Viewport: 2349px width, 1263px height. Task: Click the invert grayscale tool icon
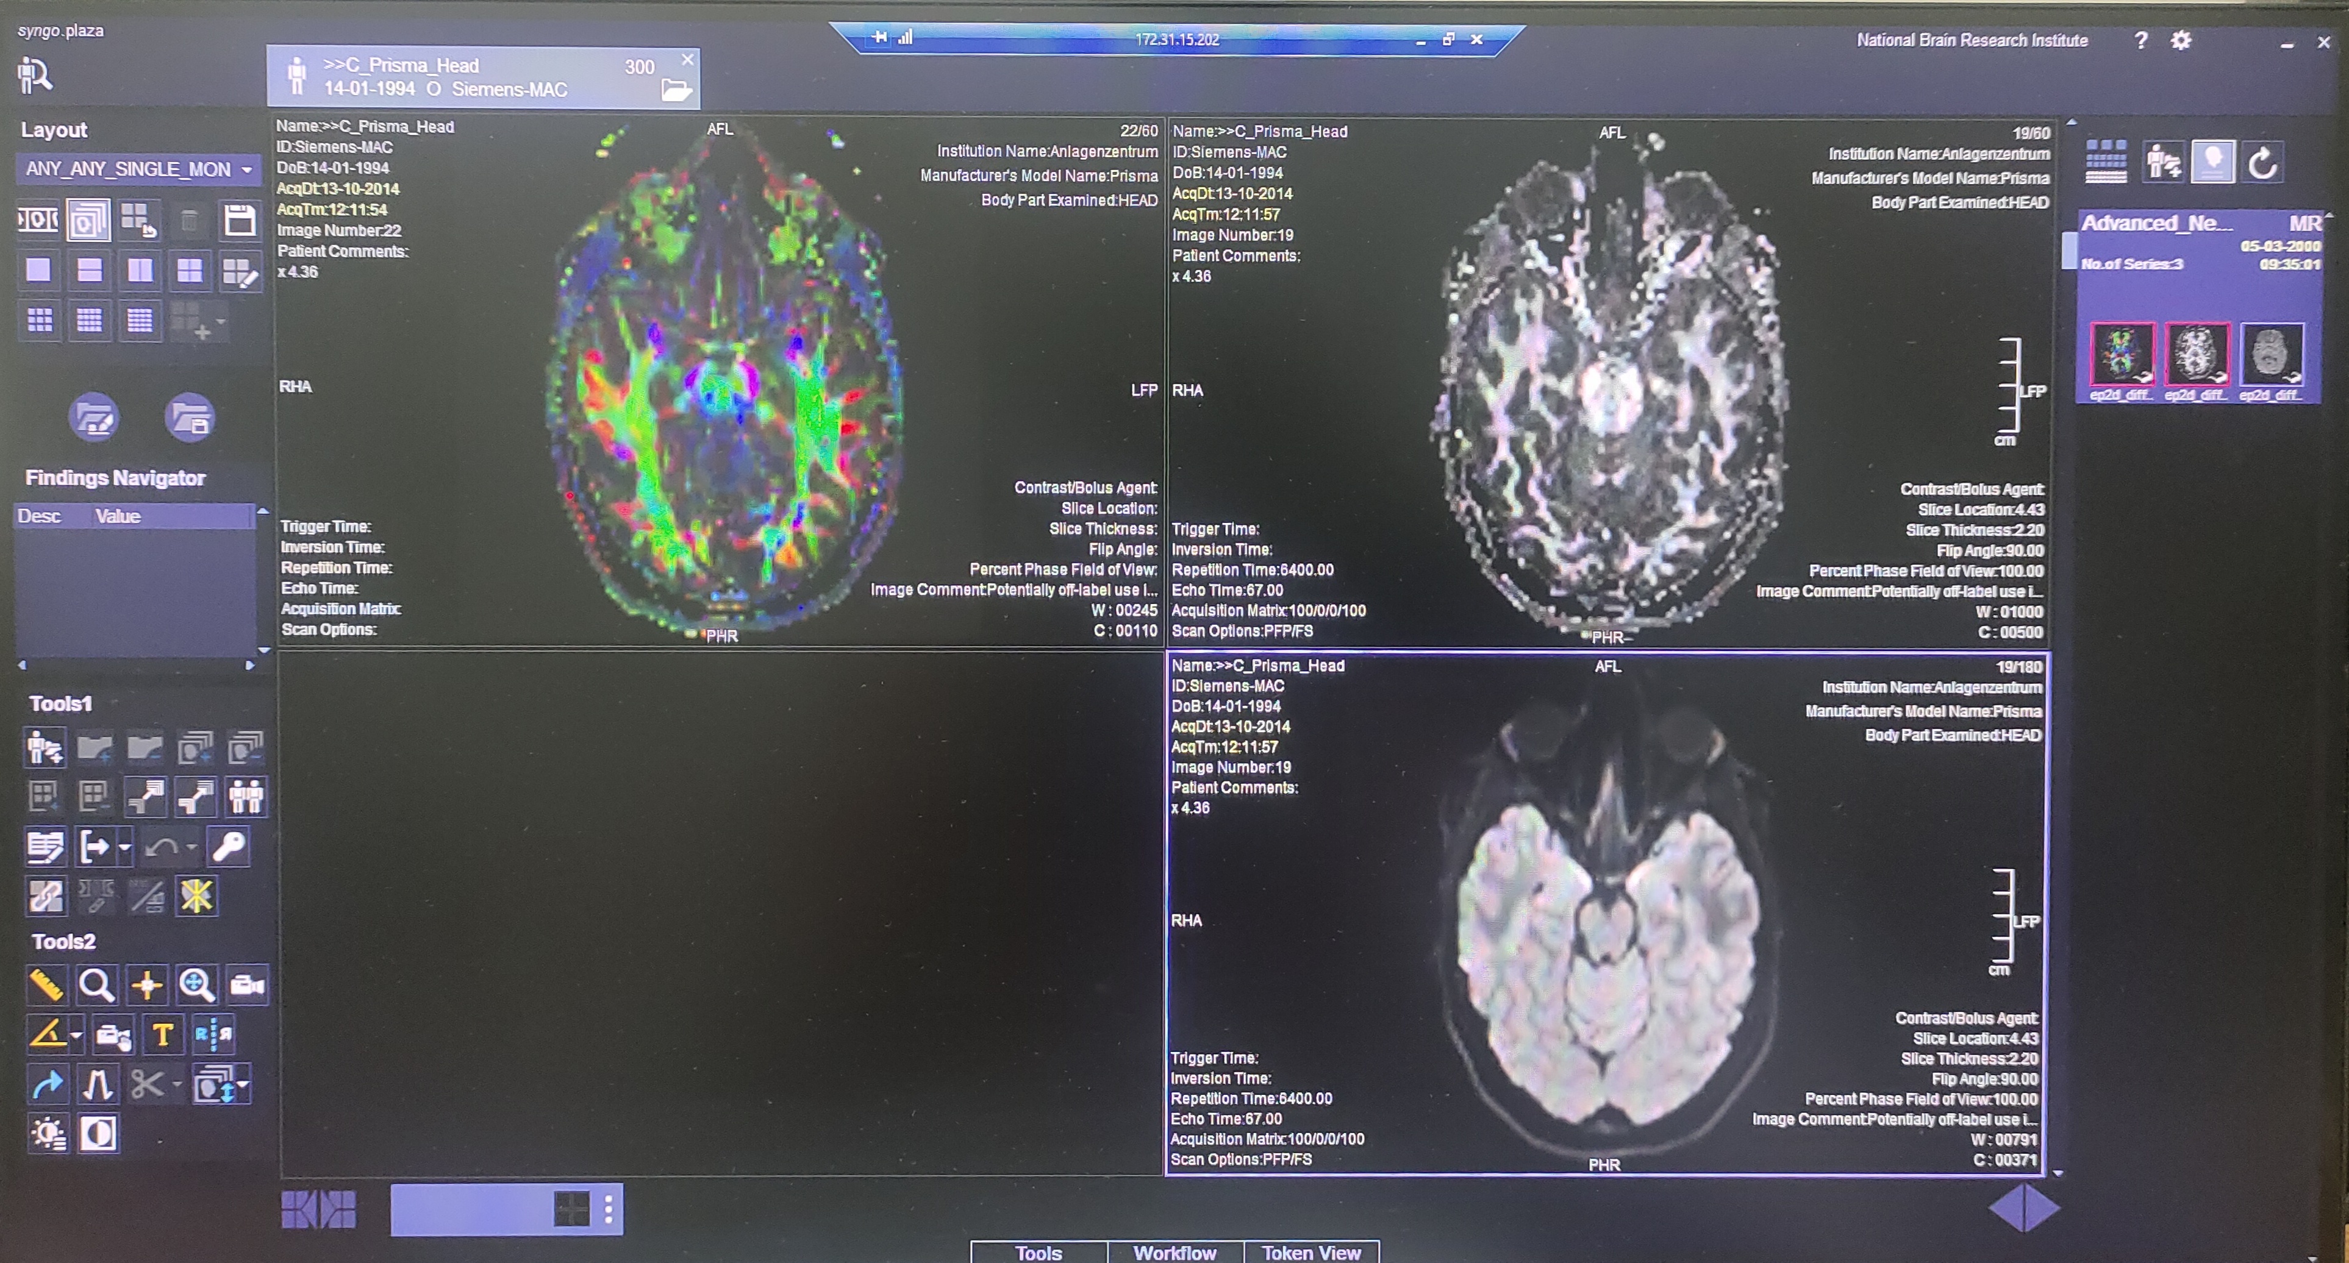coord(98,1134)
